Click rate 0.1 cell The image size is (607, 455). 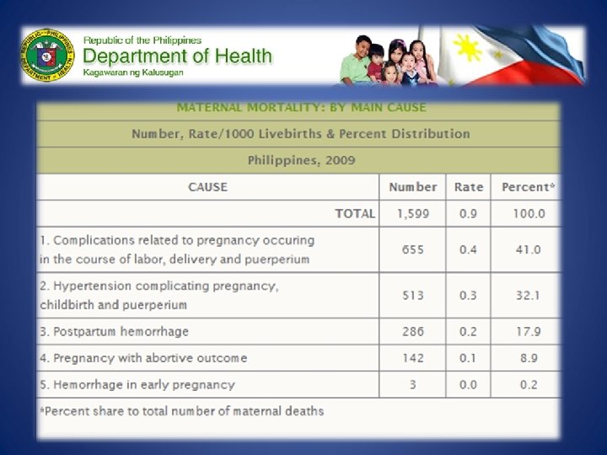[x=468, y=358]
